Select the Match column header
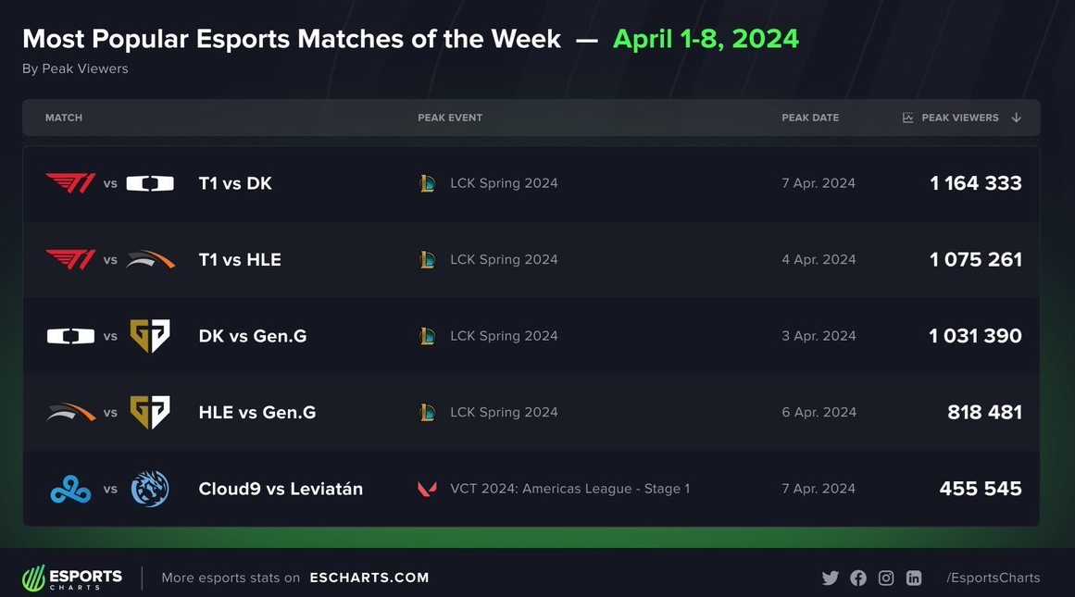The image size is (1075, 597). pos(64,118)
